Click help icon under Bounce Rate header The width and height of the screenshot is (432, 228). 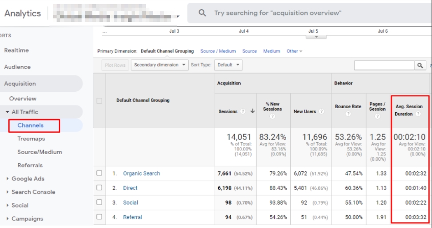pos(348,114)
